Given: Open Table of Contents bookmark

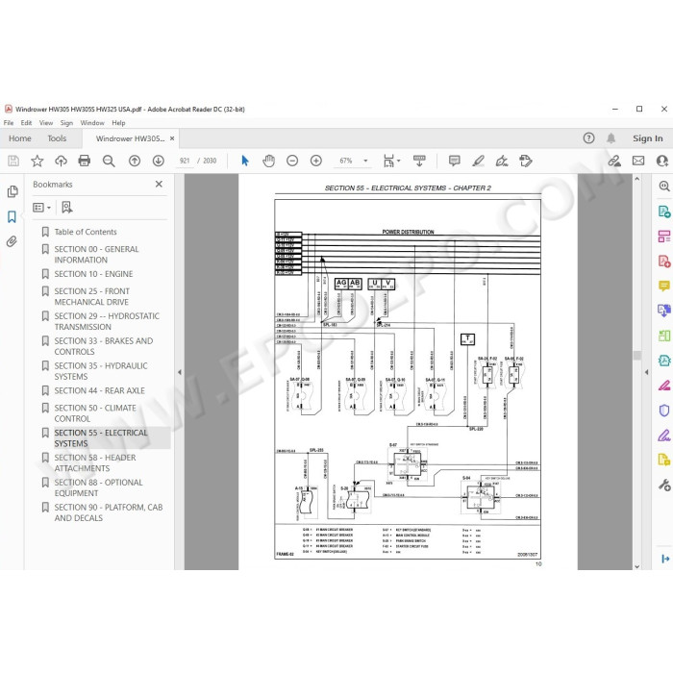Looking at the screenshot, I should [x=86, y=232].
